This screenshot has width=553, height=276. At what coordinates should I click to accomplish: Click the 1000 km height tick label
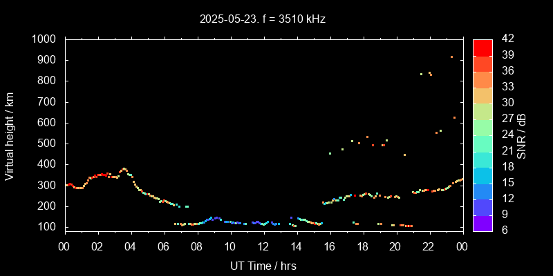[x=45, y=39]
